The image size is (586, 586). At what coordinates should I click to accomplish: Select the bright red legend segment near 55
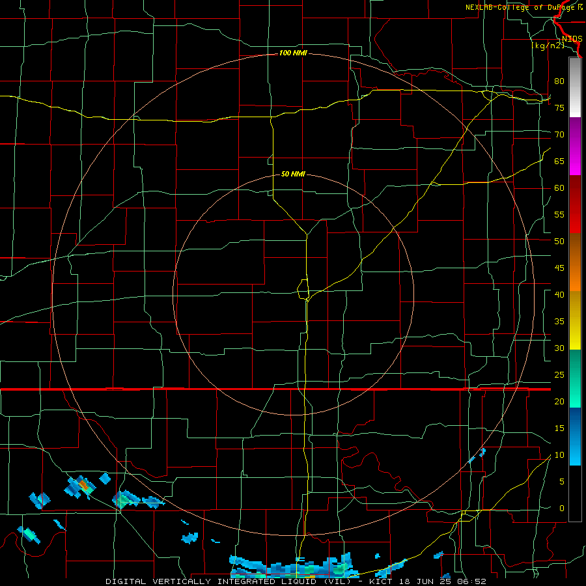pyautogui.click(x=575, y=219)
